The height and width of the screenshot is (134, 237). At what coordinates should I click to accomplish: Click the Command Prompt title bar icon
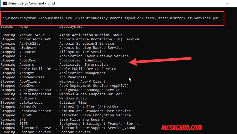point(5,3)
